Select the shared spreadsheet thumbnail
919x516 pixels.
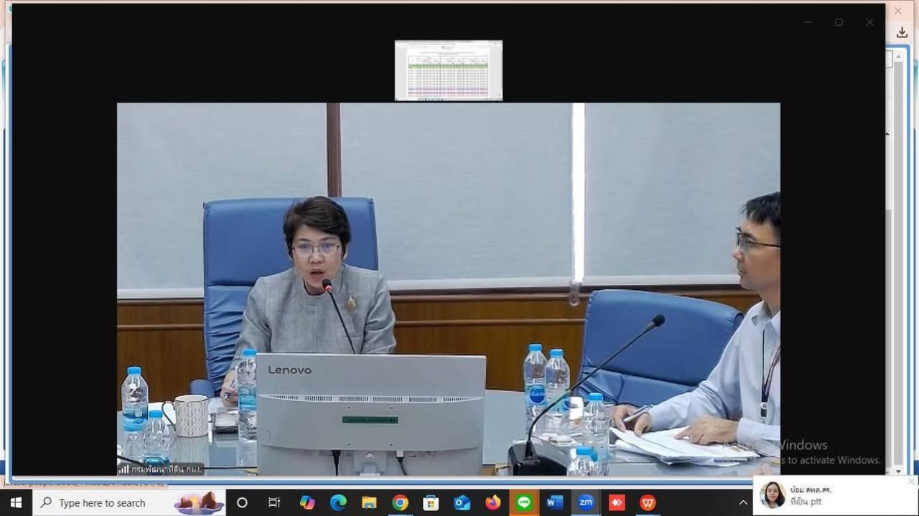point(448,70)
